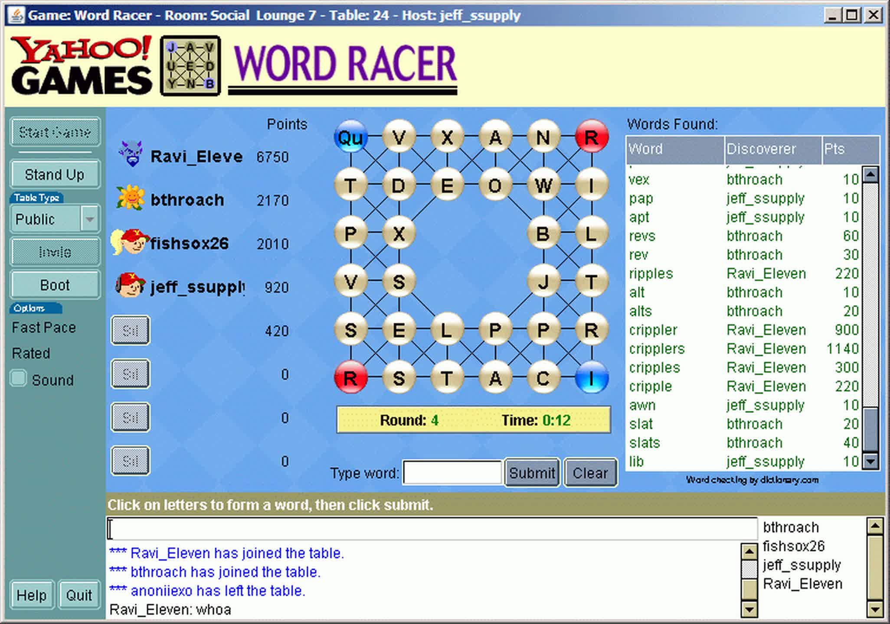Sort by the Discoverer column header
This screenshot has width=890, height=624.
773,149
